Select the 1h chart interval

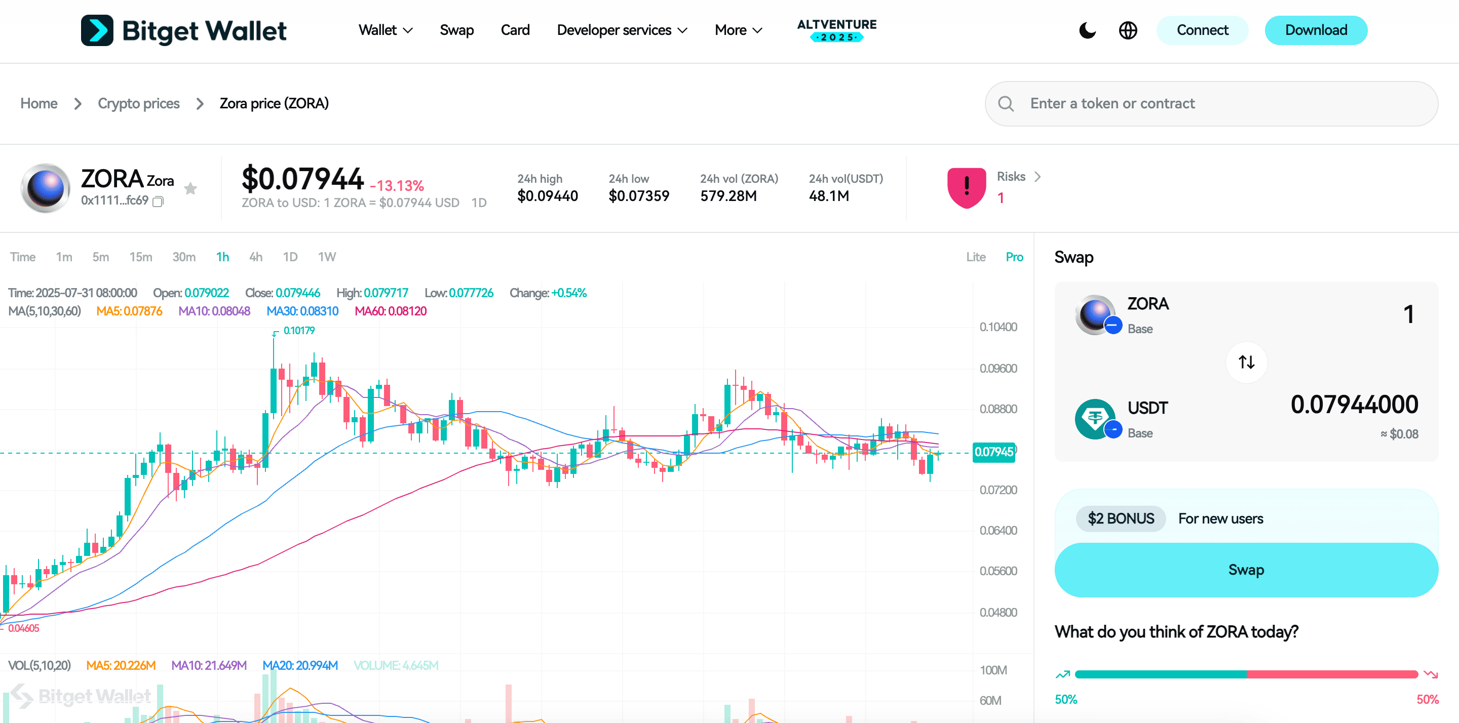222,257
